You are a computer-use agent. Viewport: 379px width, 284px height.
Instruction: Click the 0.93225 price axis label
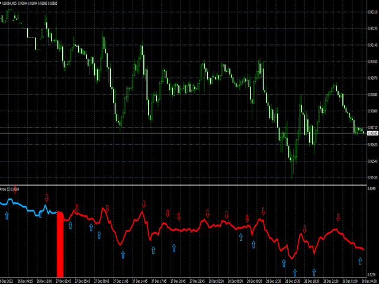372,28
